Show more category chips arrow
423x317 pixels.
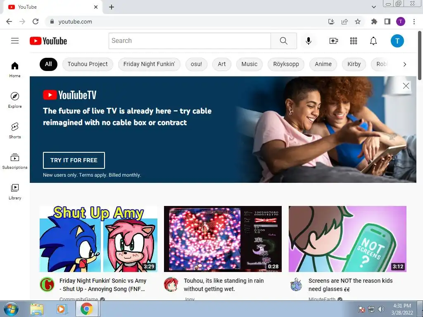pyautogui.click(x=405, y=64)
